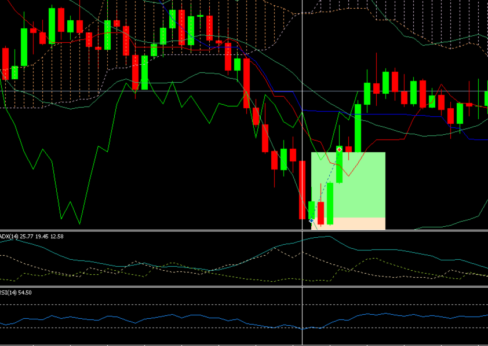The width and height of the screenshot is (488, 346).
Task: Click the dotted blue trade connection line
Action: 325,185
